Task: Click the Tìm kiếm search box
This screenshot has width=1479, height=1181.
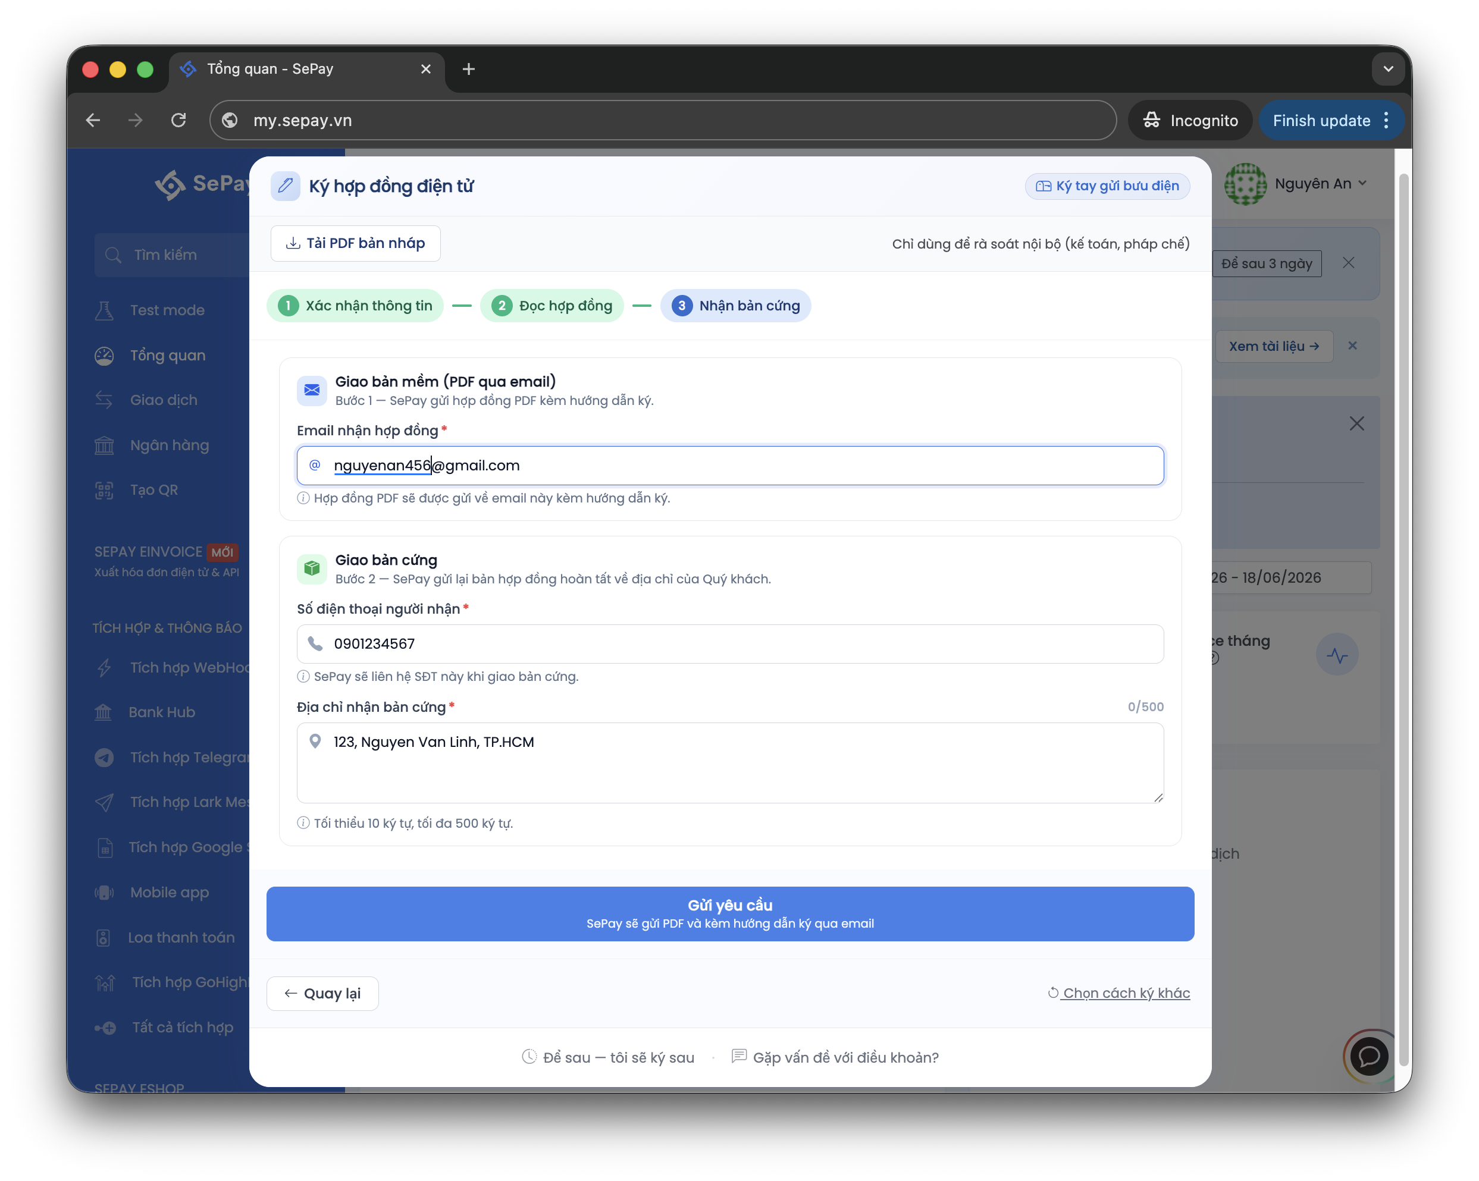Action: click(171, 255)
